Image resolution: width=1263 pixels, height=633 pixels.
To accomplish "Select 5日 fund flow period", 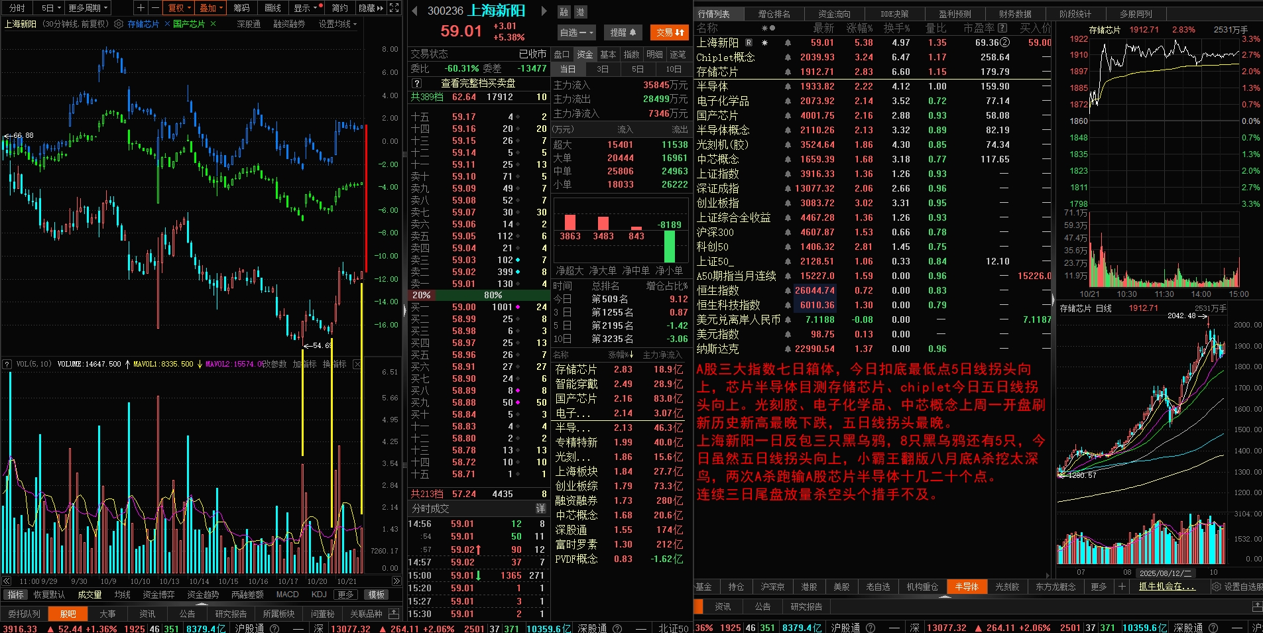I will point(638,69).
